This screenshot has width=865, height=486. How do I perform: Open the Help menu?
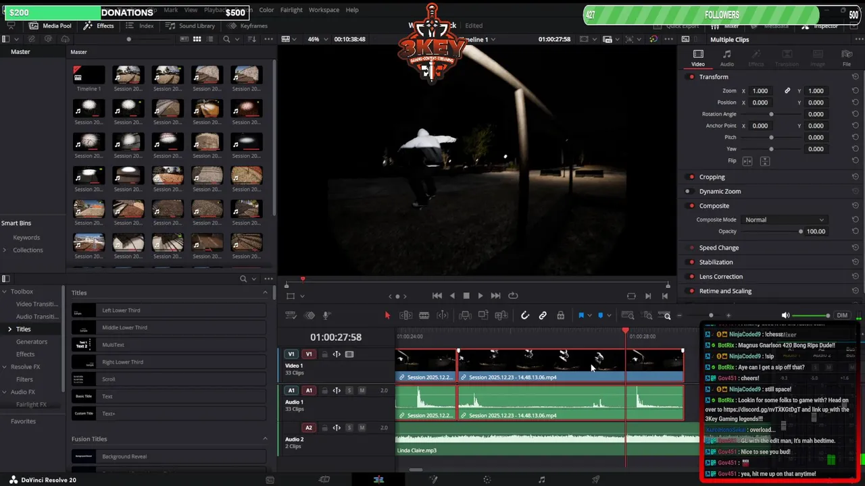coord(352,10)
